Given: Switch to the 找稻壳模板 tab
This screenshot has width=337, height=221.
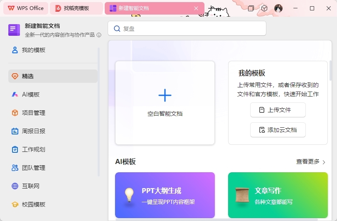Looking at the screenshot, I should (76, 8).
